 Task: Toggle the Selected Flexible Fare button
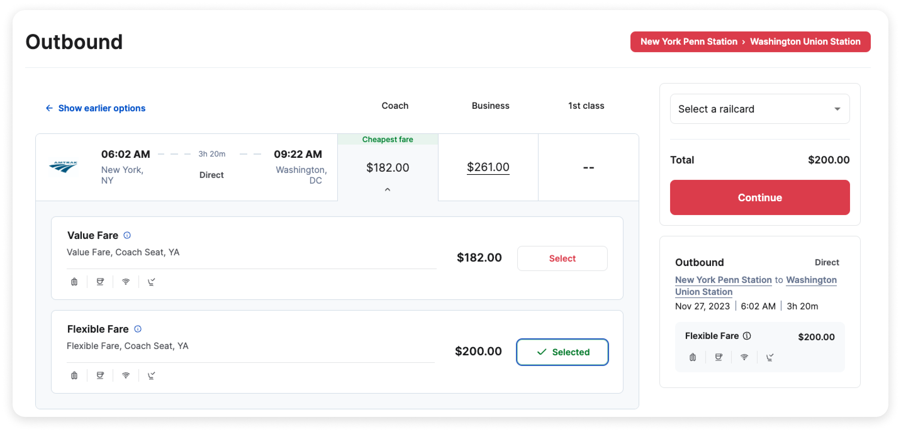coord(562,352)
